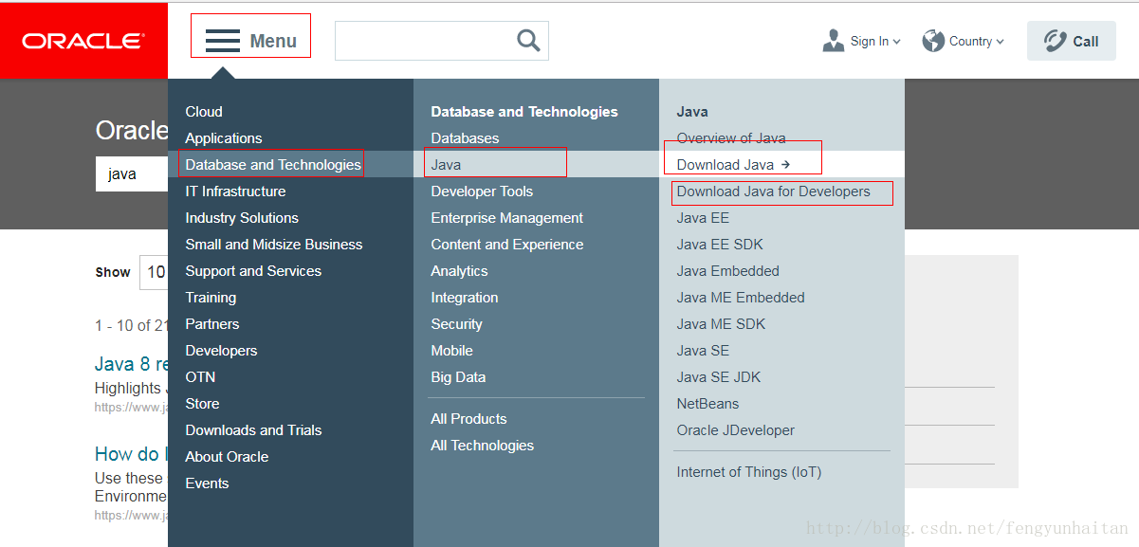Image resolution: width=1139 pixels, height=547 pixels.
Task: Open Events menu item
Action: click(207, 483)
